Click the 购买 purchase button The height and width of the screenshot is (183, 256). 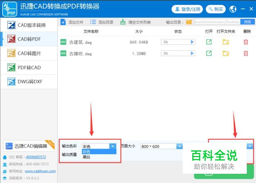click(216, 9)
